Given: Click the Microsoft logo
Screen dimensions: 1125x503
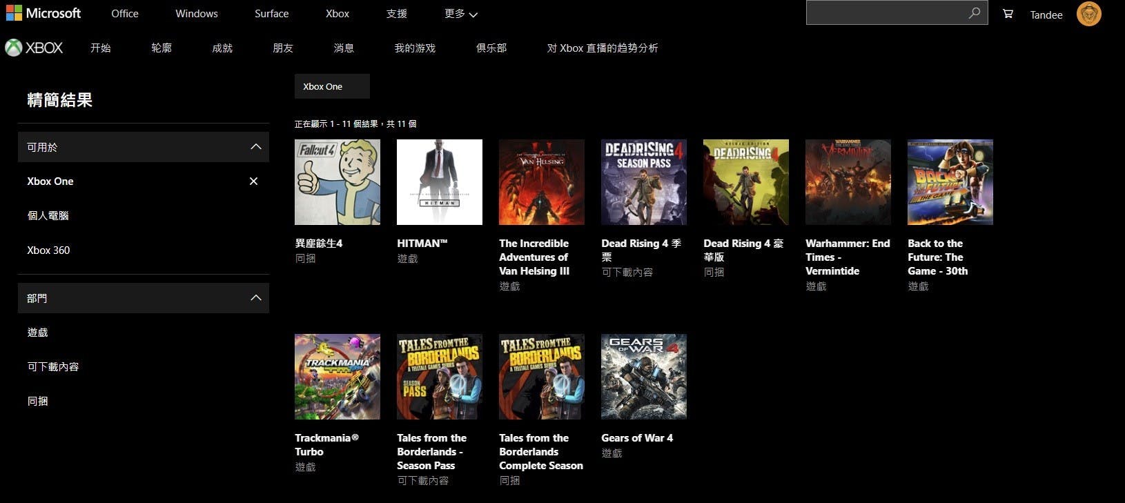Looking at the screenshot, I should [43, 13].
